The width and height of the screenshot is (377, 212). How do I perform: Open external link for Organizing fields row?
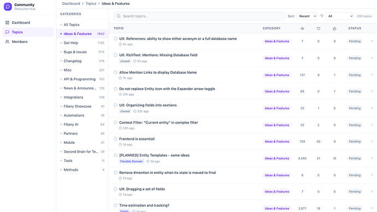point(372,108)
